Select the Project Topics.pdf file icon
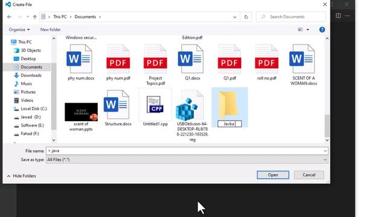The height and width of the screenshot is (217, 386). point(156,59)
